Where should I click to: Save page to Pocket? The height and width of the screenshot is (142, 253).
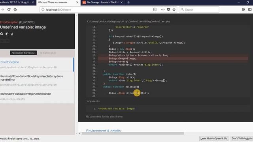(x=168, y=9)
